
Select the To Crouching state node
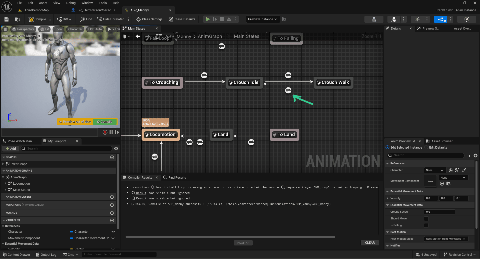(162, 83)
